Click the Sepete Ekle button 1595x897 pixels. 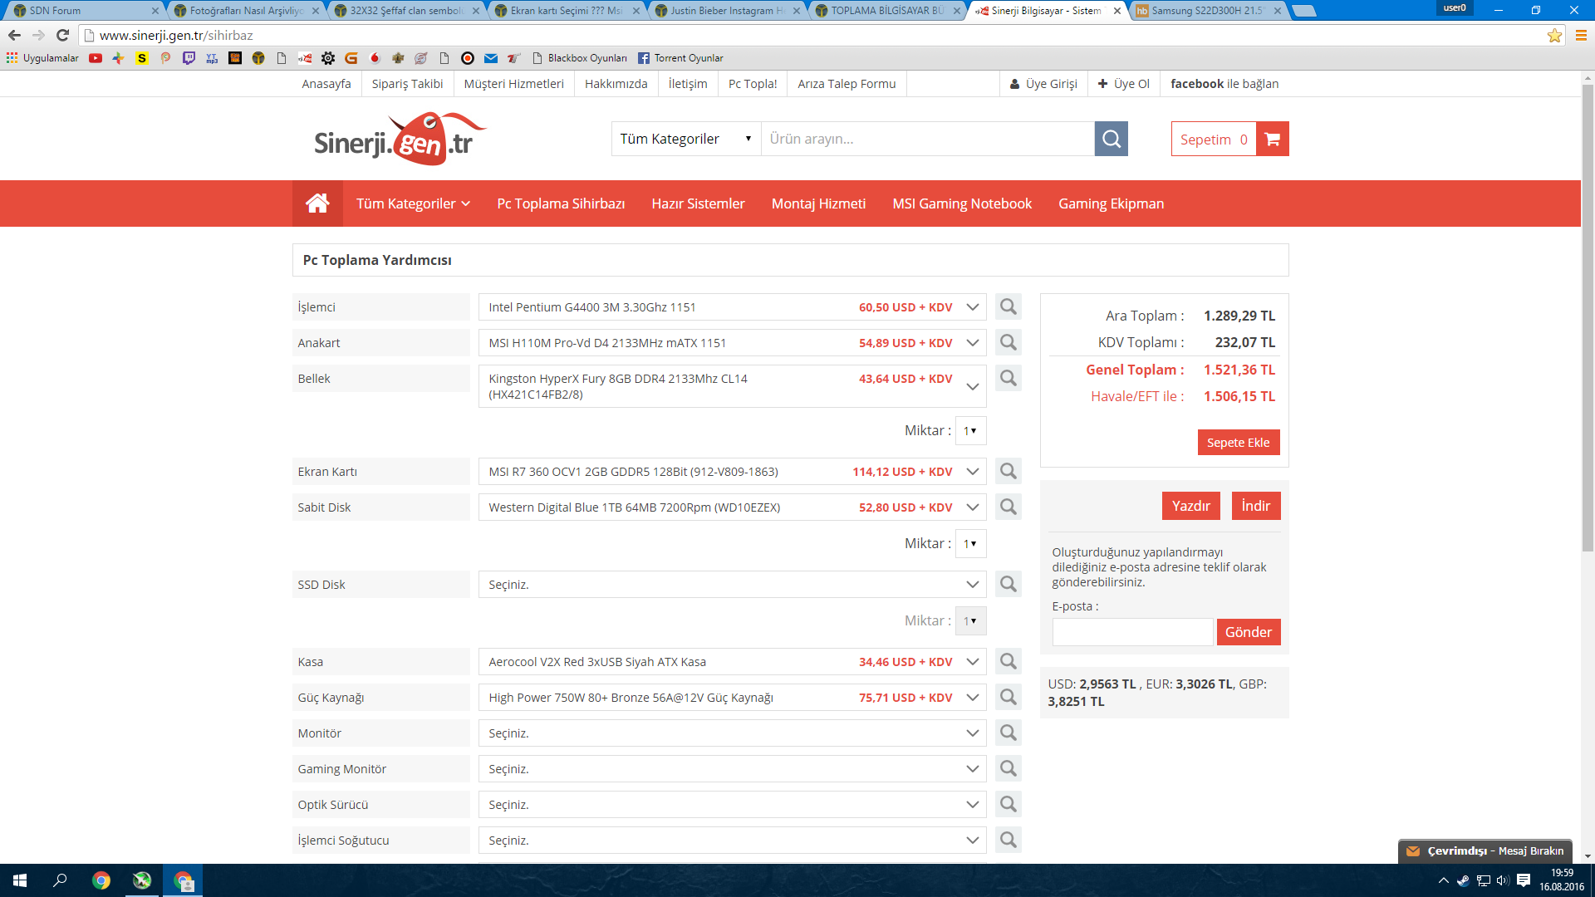1238,443
